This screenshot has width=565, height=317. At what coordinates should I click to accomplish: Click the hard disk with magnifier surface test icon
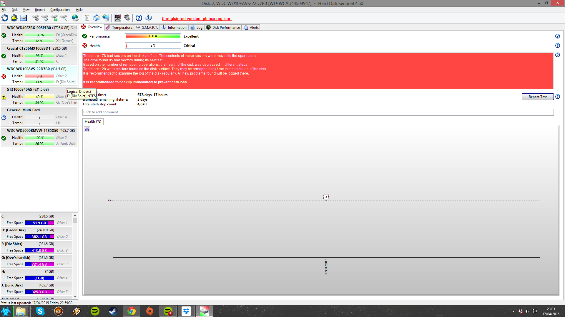point(64,18)
